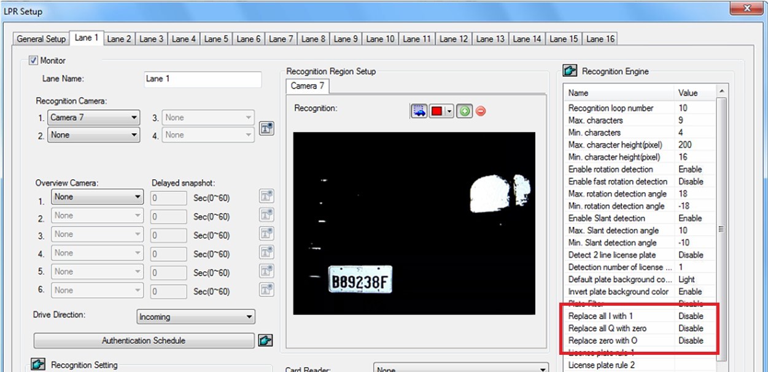Select Min. Slant detection angle row
The width and height of the screenshot is (768, 372).
639,243
